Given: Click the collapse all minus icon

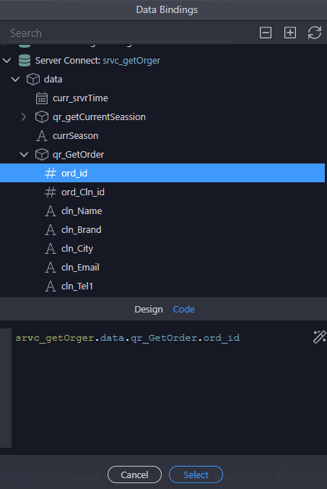Looking at the screenshot, I should [x=266, y=33].
